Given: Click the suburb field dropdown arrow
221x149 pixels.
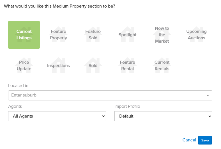Looking at the screenshot, I should 208,95.
